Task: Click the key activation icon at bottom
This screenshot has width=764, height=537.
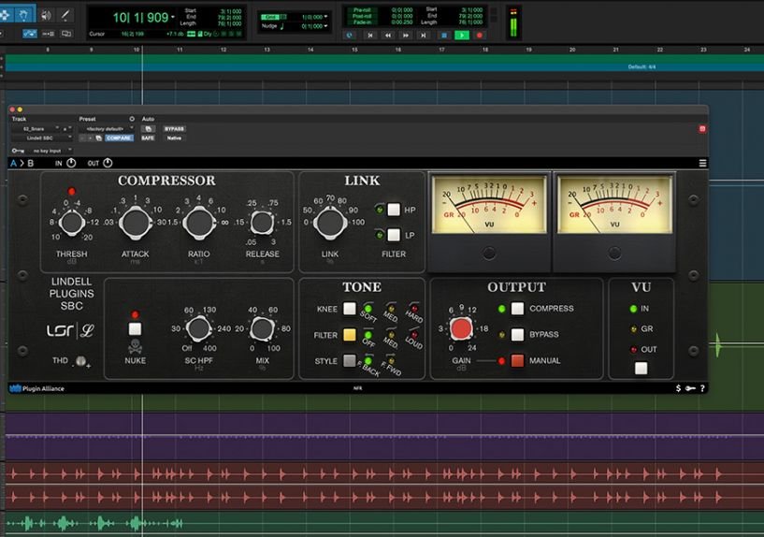Action: (691, 387)
